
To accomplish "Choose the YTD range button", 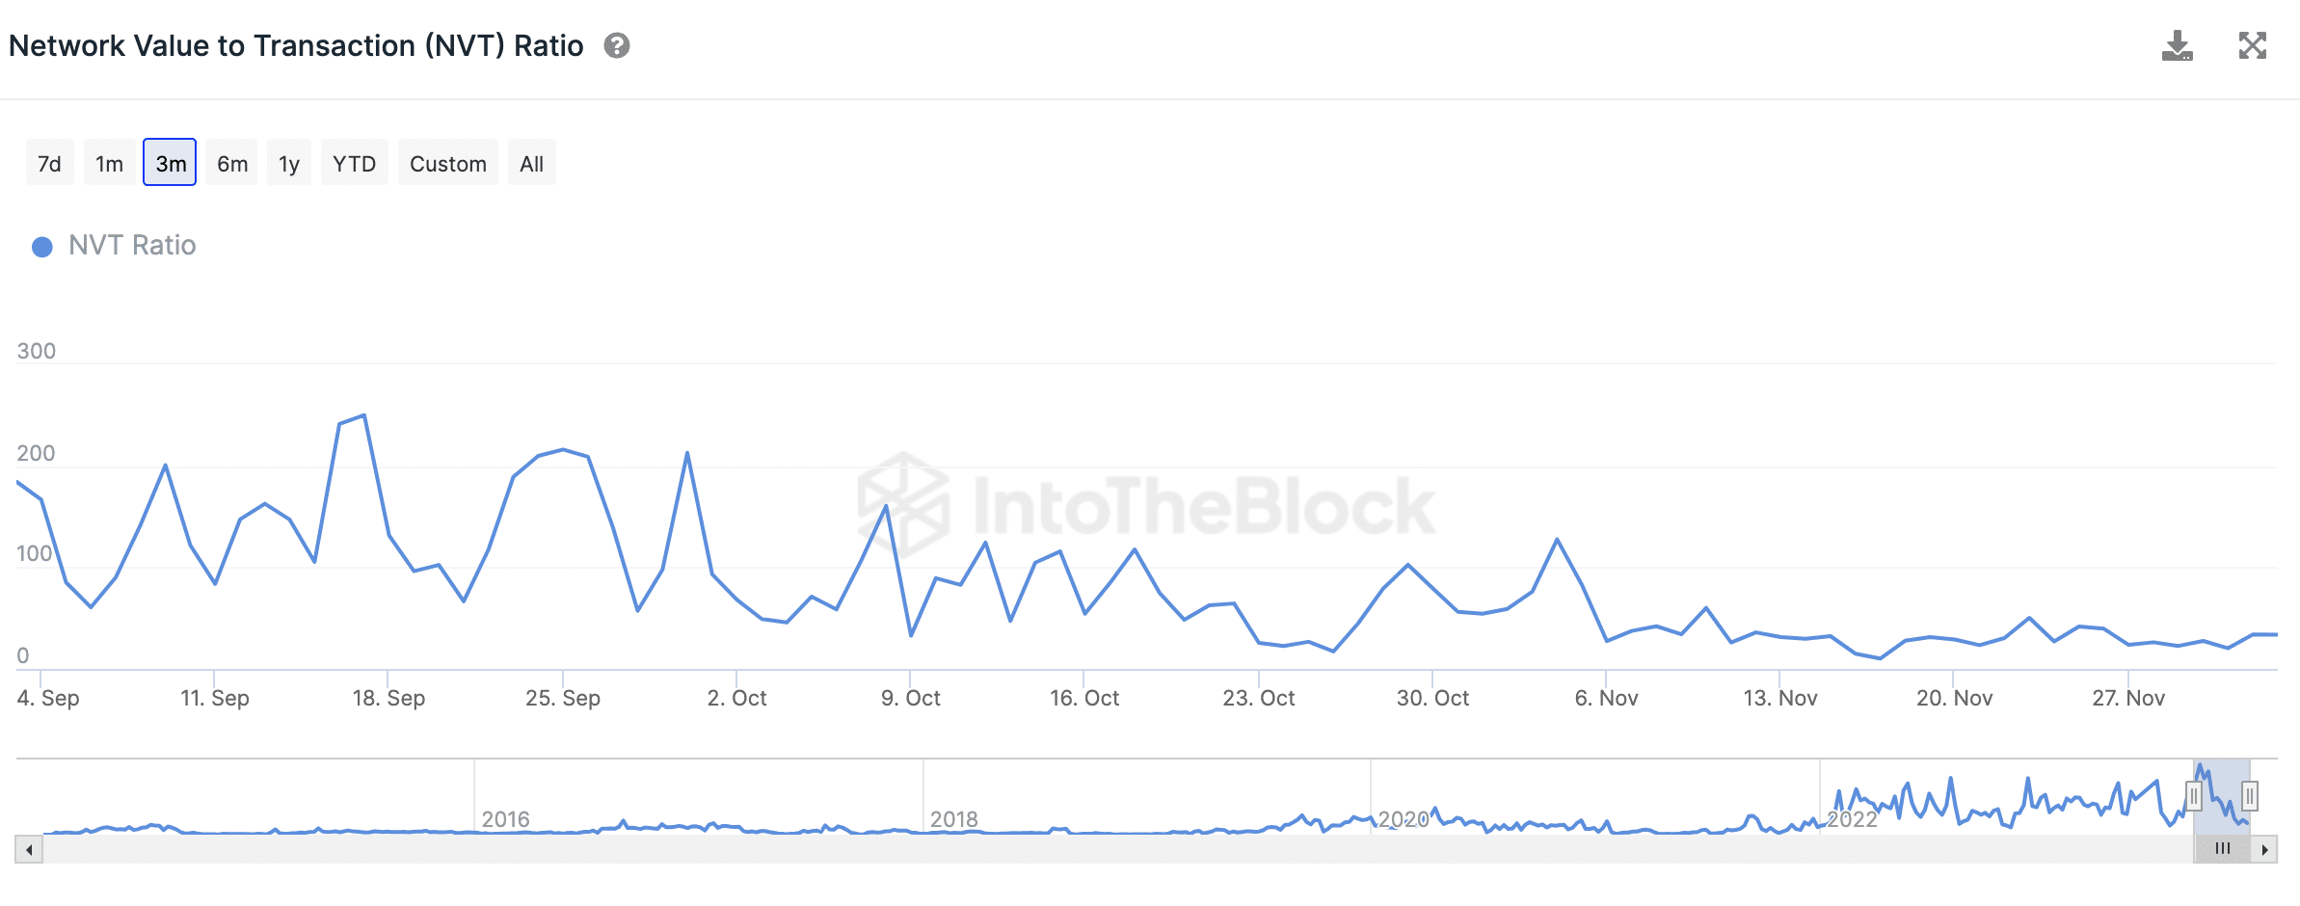I will pyautogui.click(x=354, y=163).
